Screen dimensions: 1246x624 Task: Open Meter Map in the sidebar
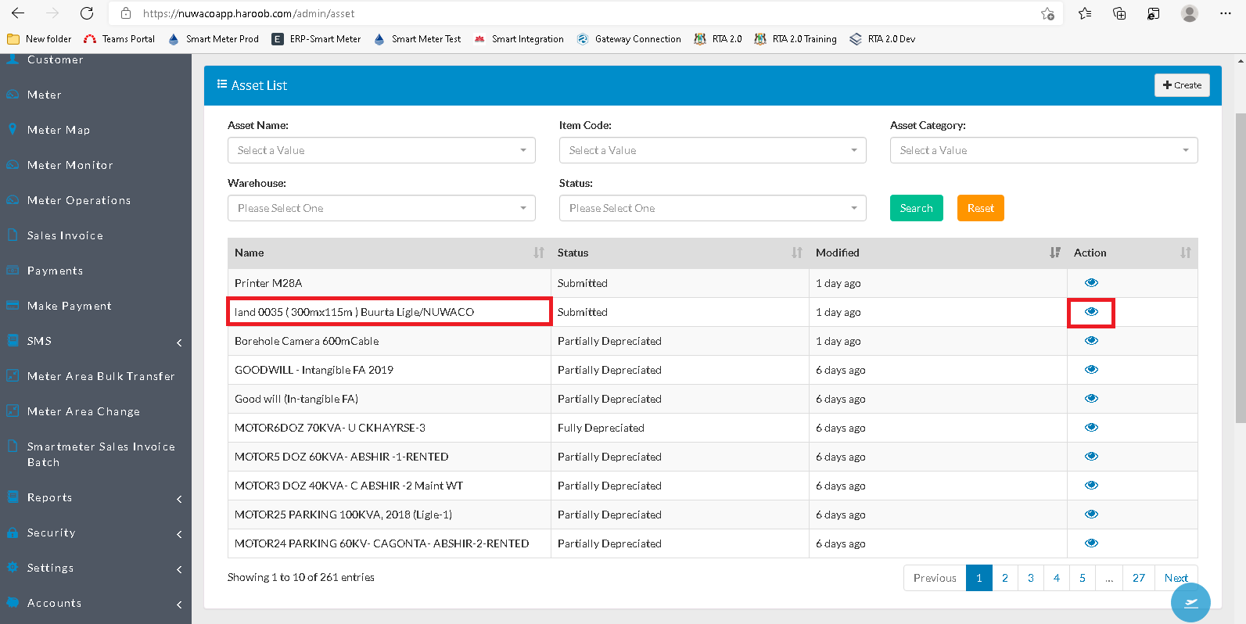point(95,130)
